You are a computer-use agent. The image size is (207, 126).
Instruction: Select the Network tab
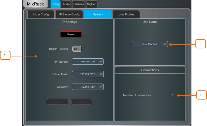pyautogui.click(x=98, y=14)
